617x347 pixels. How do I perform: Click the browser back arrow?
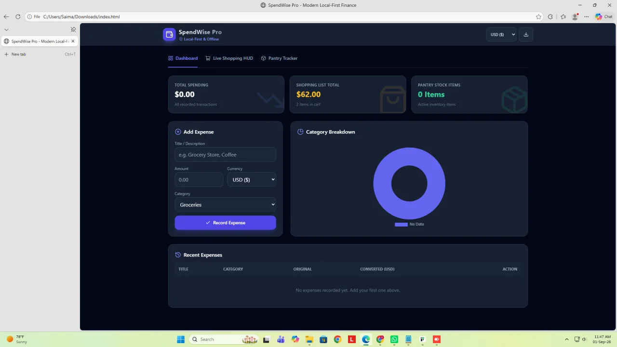6,17
